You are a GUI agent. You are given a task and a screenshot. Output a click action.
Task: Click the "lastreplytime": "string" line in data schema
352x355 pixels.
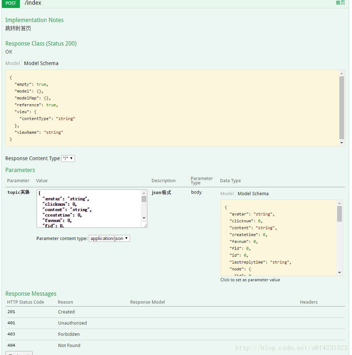[260, 262]
